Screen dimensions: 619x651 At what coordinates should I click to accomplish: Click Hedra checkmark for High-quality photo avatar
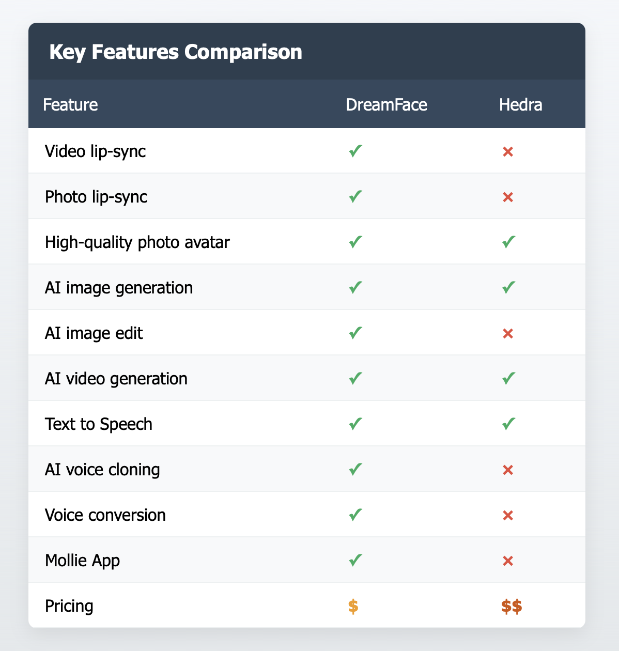click(x=508, y=242)
